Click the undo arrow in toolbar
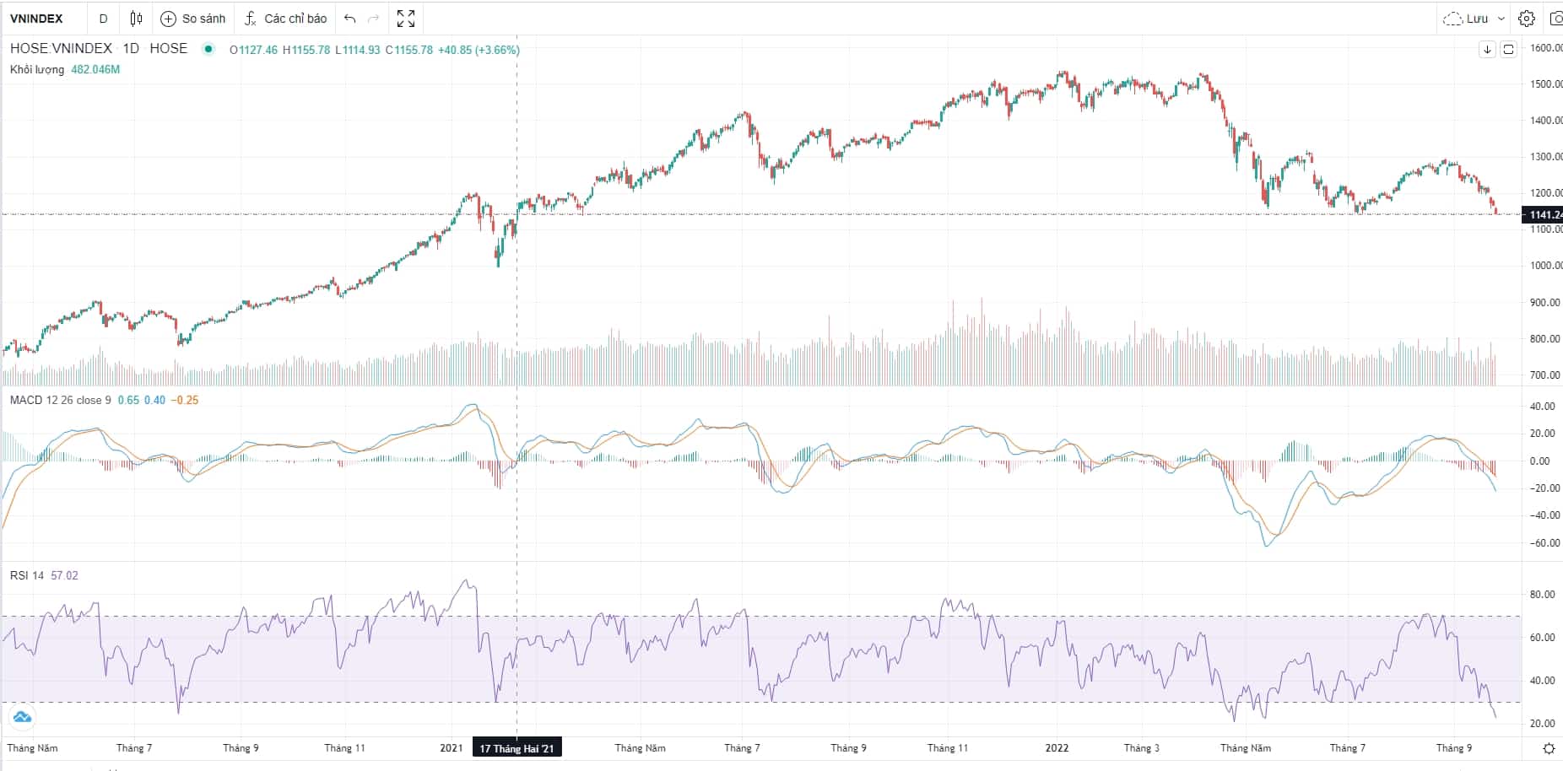1563x771 pixels. click(x=350, y=19)
